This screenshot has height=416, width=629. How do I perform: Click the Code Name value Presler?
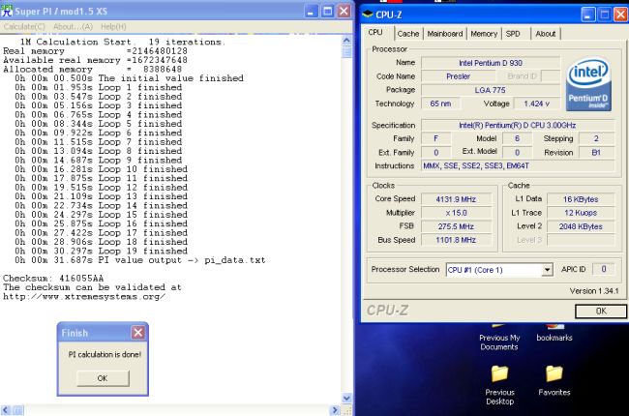pyautogui.click(x=458, y=76)
